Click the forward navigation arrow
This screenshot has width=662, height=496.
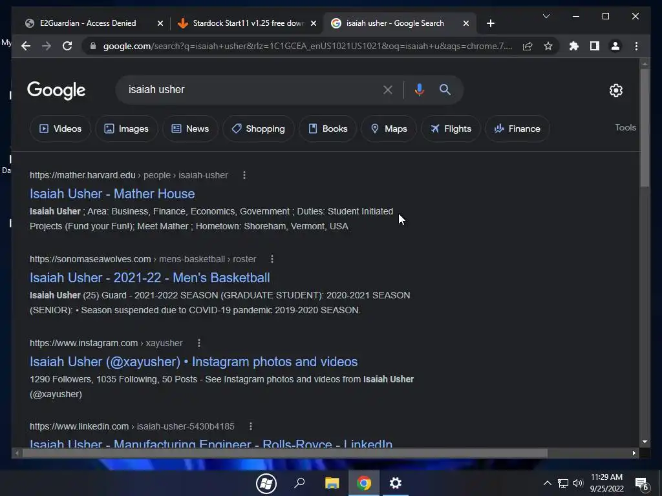47,46
